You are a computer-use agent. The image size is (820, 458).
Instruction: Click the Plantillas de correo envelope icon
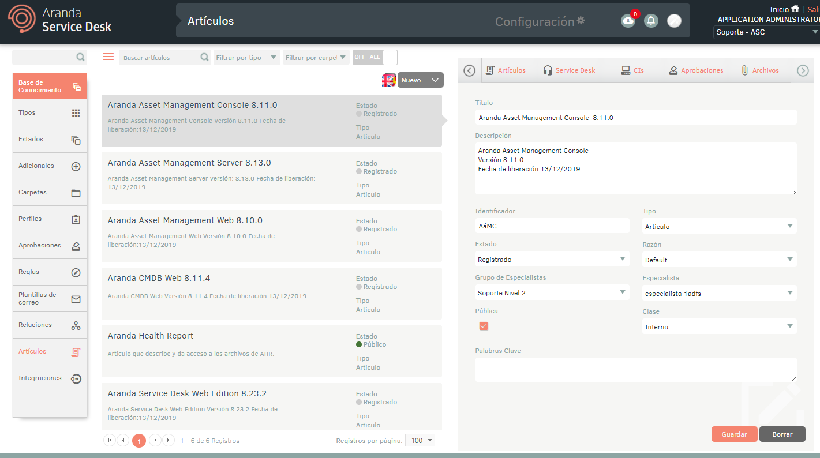click(76, 299)
